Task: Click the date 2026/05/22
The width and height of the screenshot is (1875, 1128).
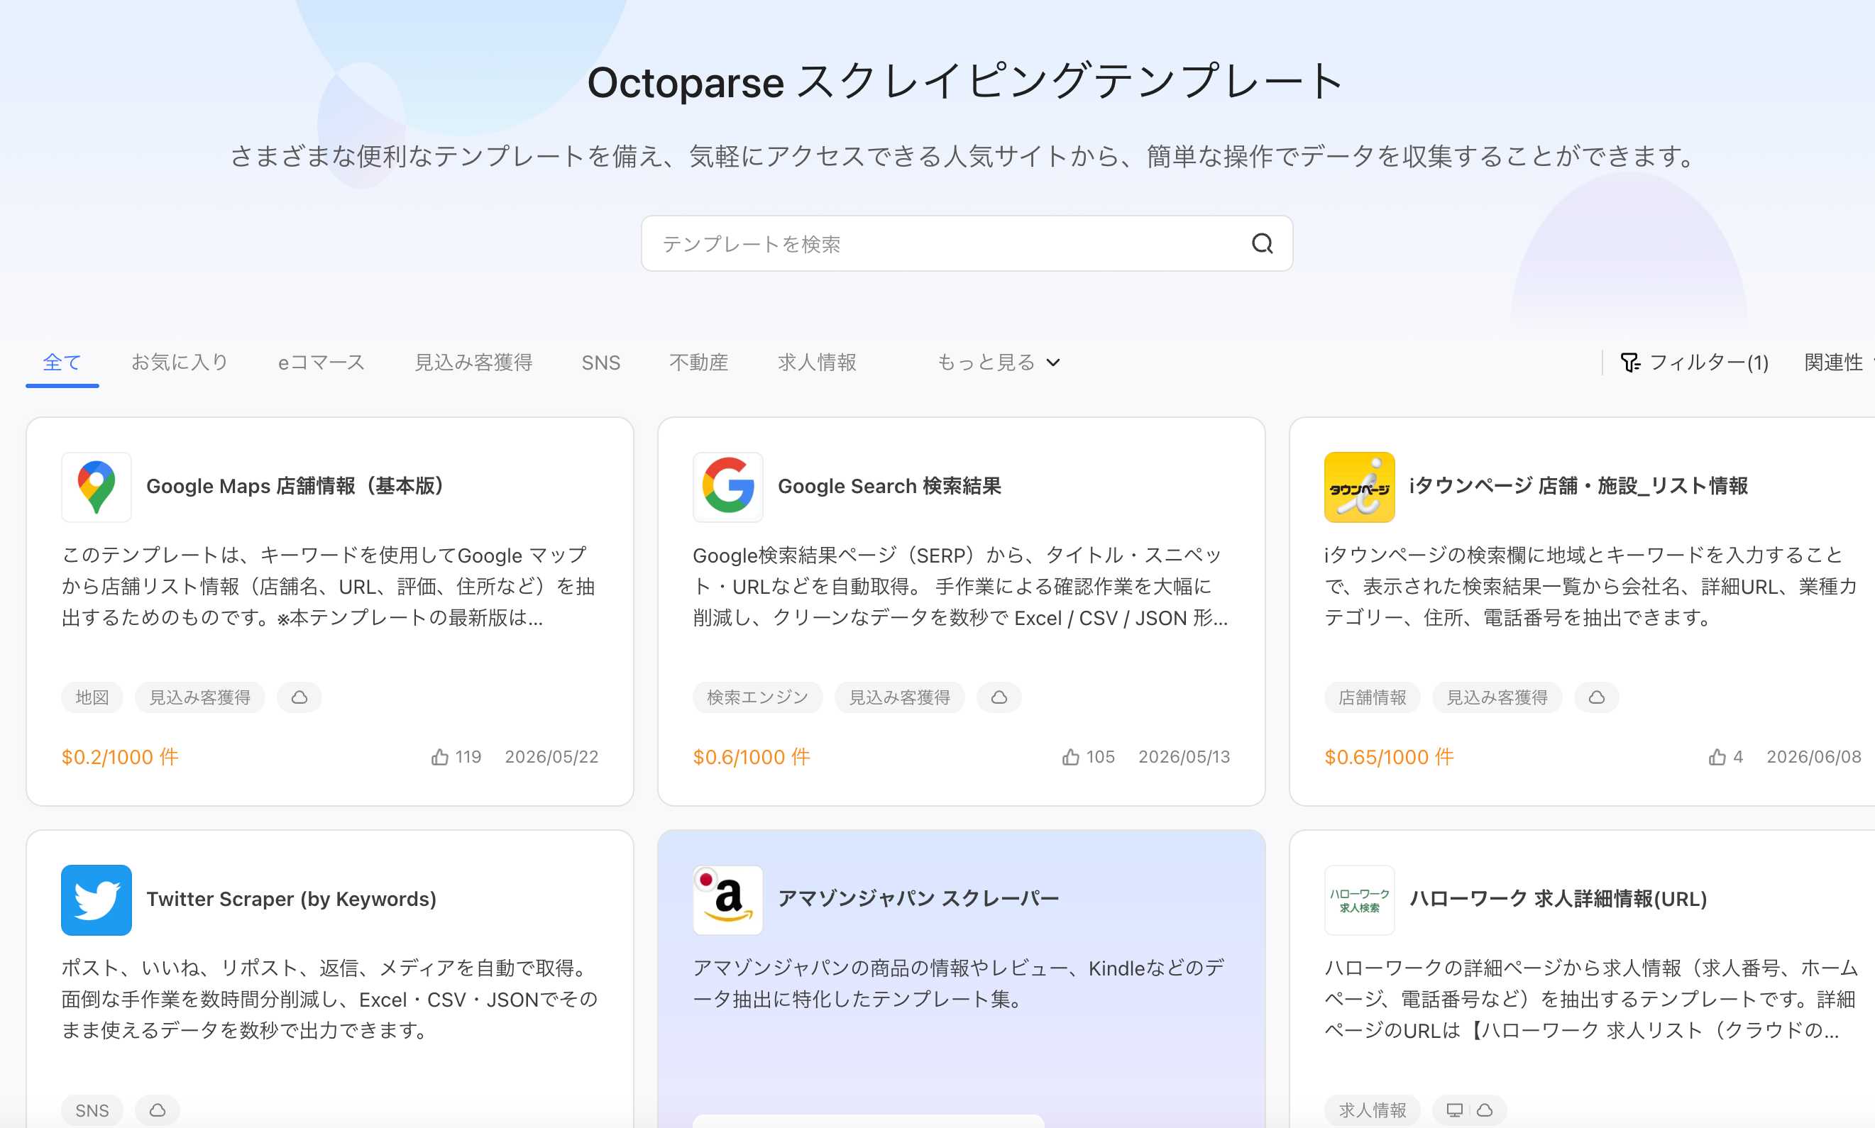Action: coord(552,757)
